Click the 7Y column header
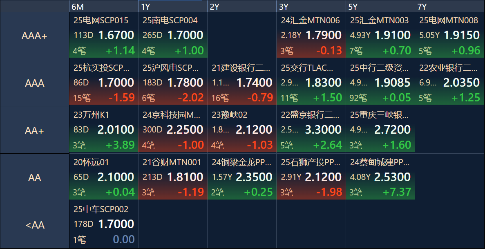 pyautogui.click(x=449, y=7)
